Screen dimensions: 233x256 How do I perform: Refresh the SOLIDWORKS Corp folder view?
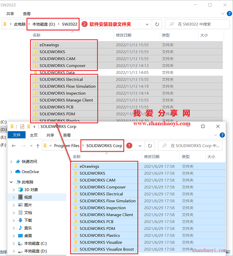(150, 146)
